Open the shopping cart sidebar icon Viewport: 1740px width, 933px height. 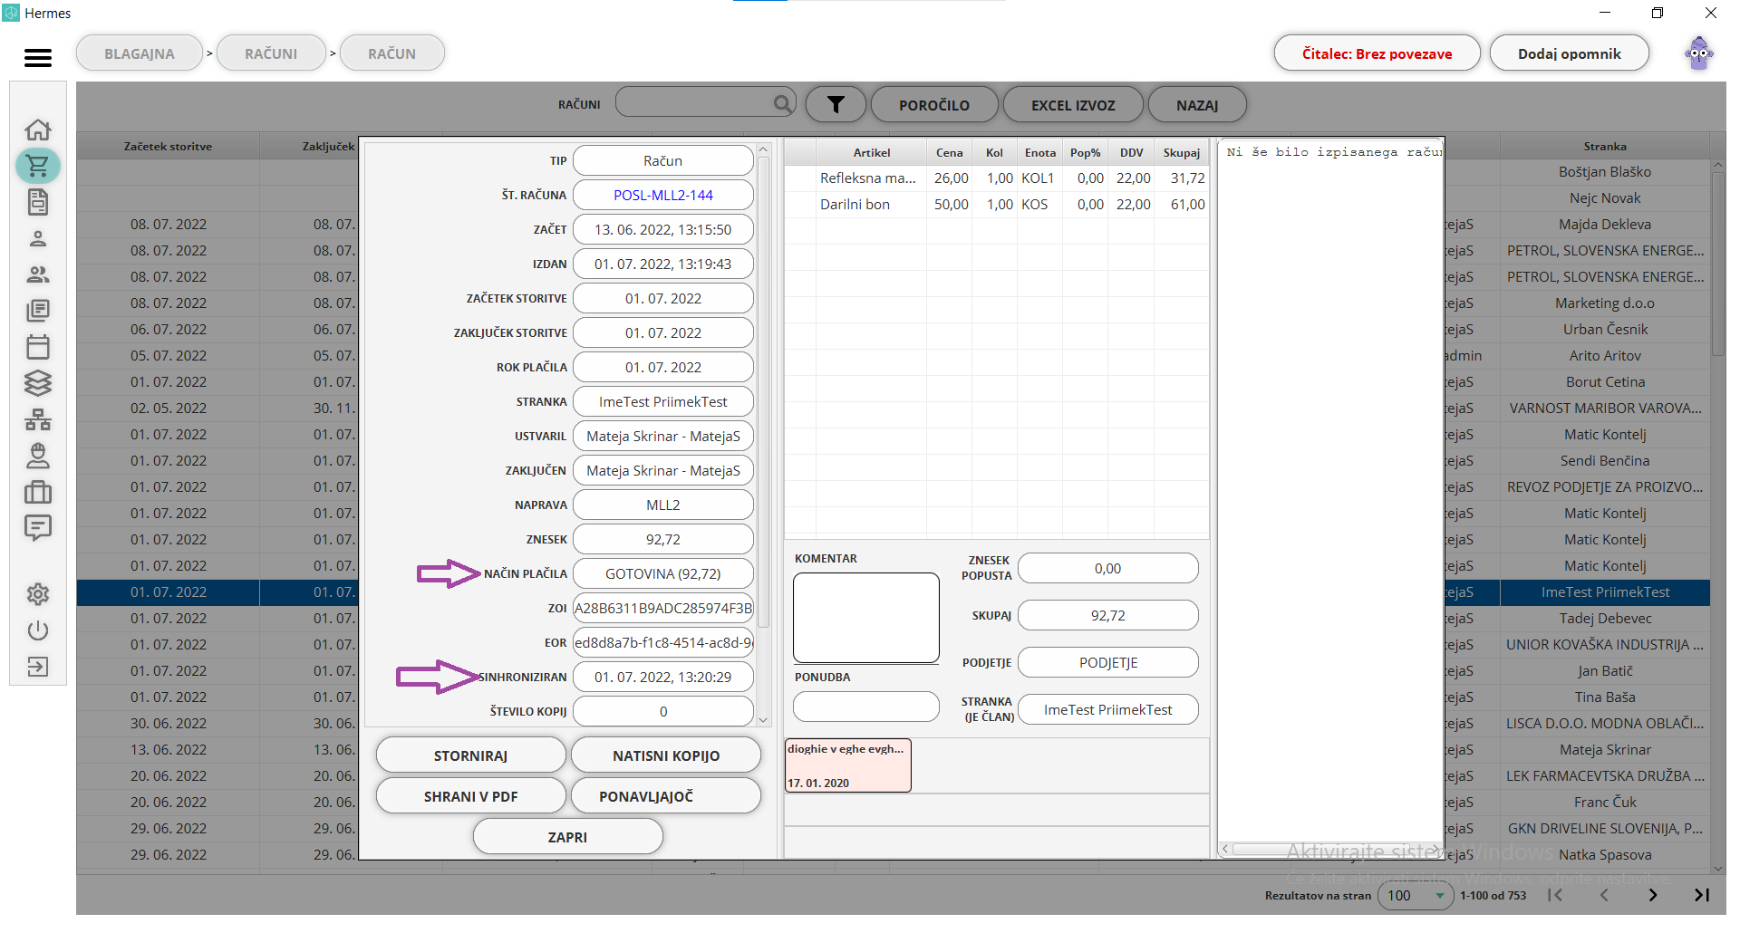coord(38,166)
